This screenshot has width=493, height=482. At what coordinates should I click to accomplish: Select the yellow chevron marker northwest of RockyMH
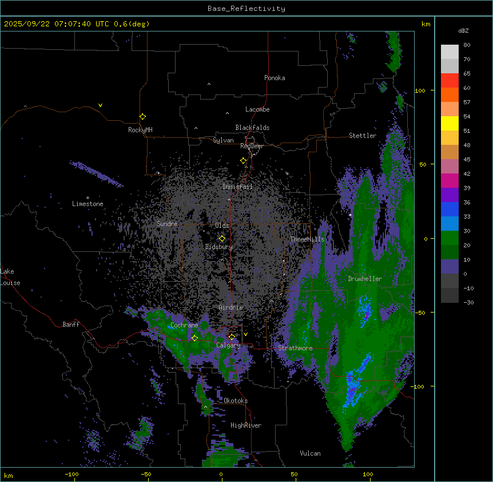pos(101,105)
